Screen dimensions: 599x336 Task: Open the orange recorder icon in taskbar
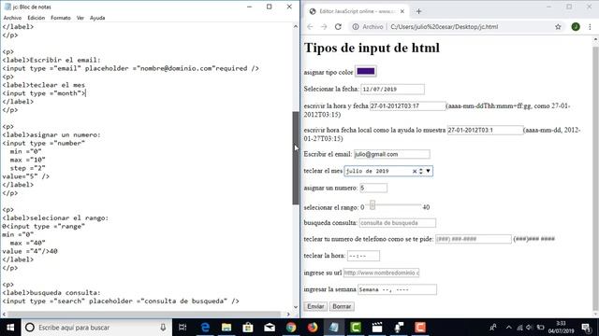[x=420, y=328]
